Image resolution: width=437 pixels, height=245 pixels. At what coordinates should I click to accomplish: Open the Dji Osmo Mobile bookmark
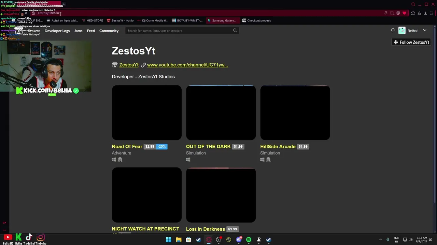(153, 20)
